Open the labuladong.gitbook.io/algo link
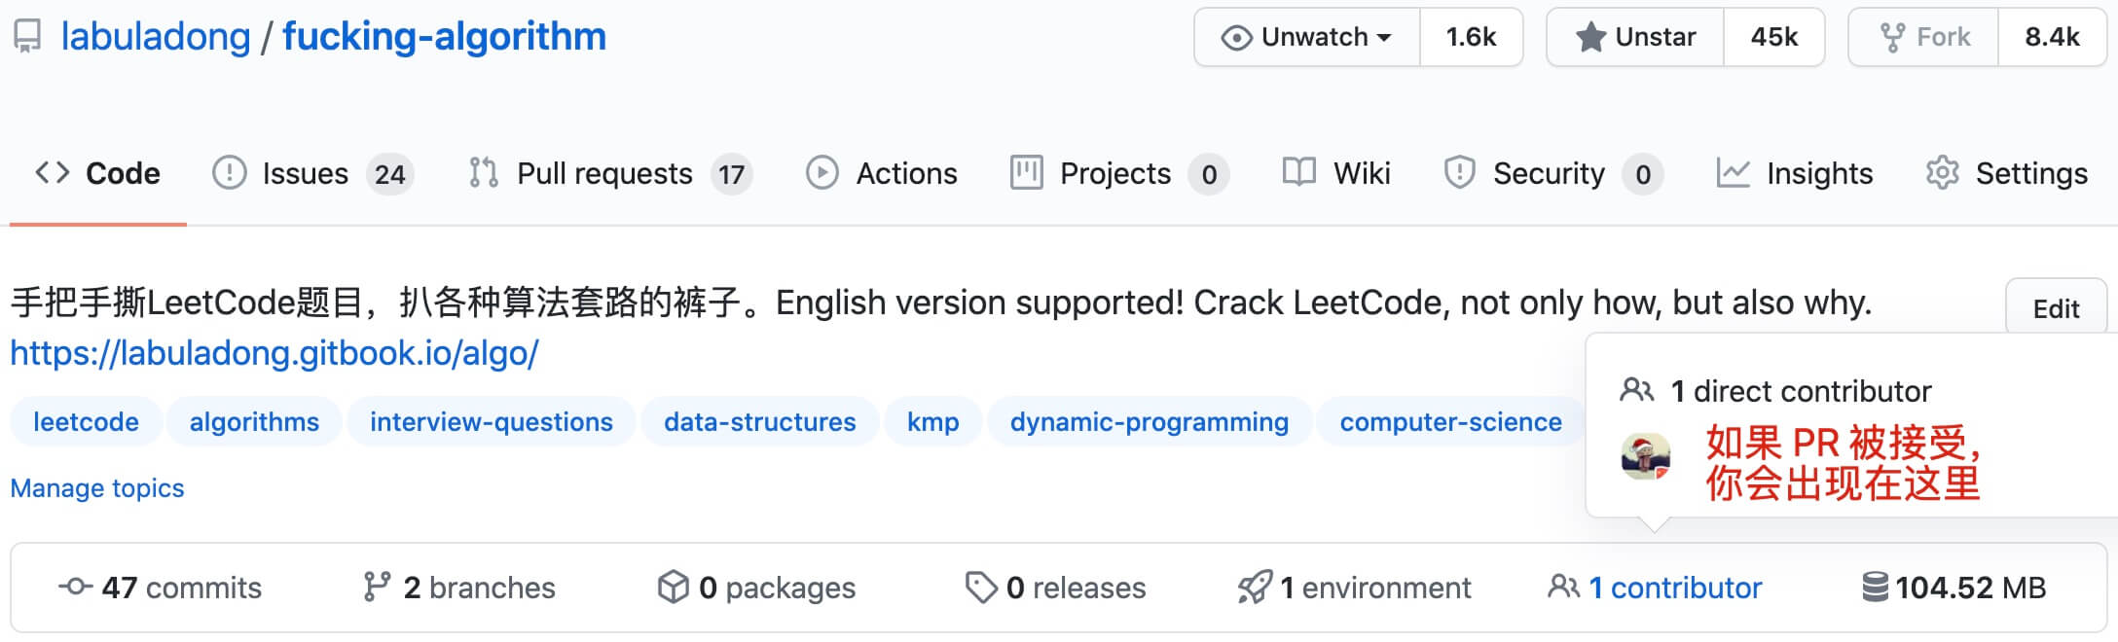Viewport: 2118px width, 642px height. coord(274,352)
